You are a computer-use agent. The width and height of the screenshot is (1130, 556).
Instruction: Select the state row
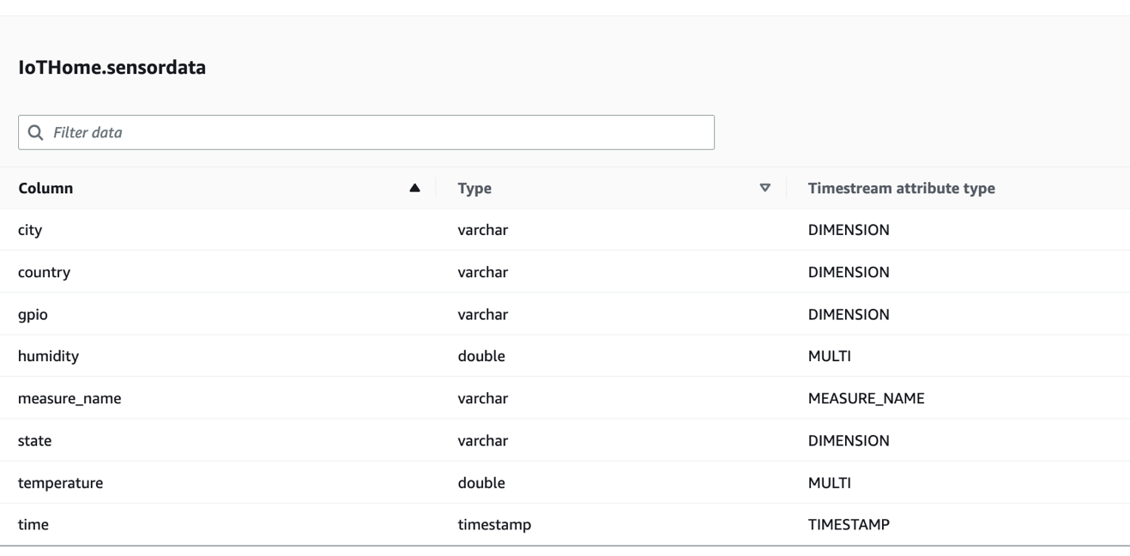[x=35, y=440]
